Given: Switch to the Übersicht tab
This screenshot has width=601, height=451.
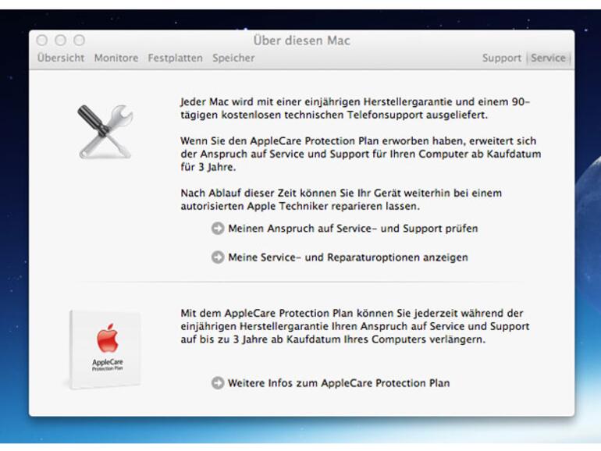Looking at the screenshot, I should coord(61,58).
